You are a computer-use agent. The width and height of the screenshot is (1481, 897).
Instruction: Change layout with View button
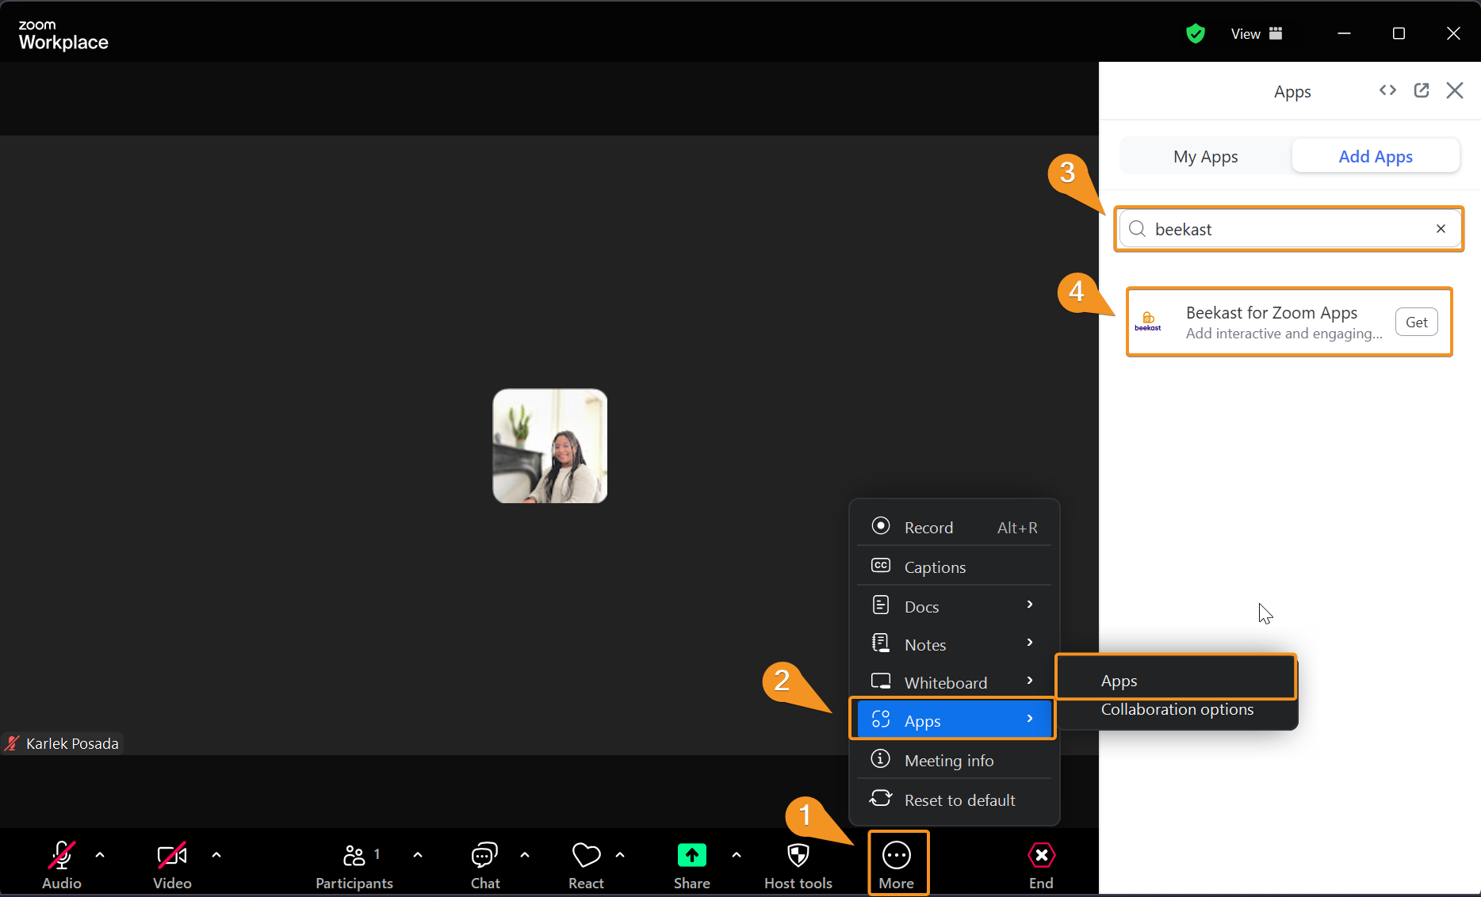click(1257, 33)
